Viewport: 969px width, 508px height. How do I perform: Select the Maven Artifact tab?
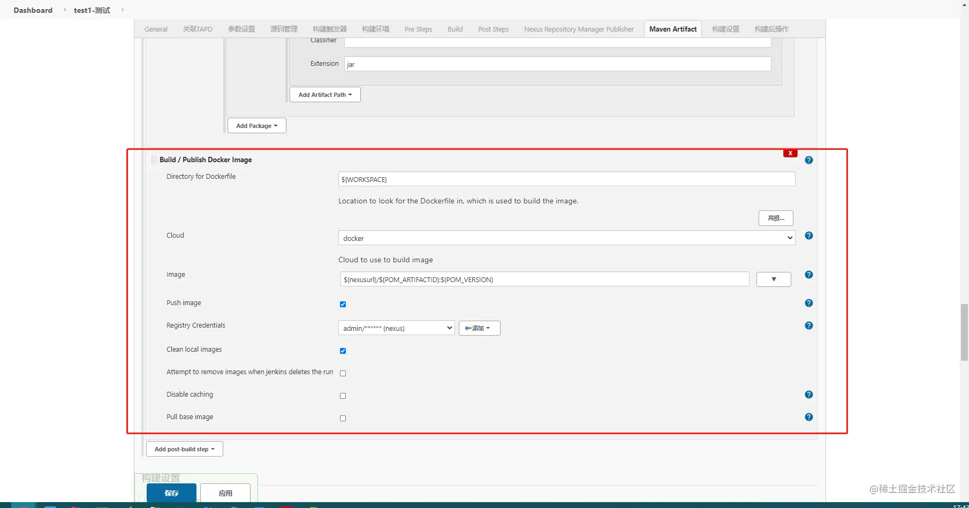[x=673, y=29]
